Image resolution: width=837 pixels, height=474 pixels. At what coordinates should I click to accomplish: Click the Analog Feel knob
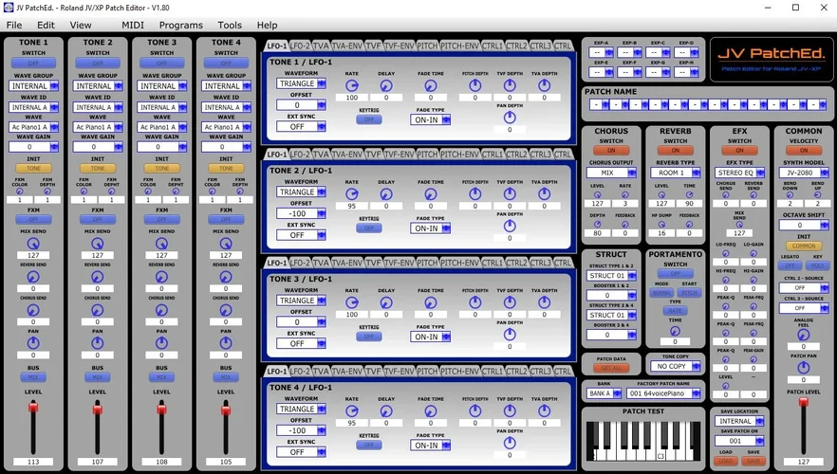[804, 337]
